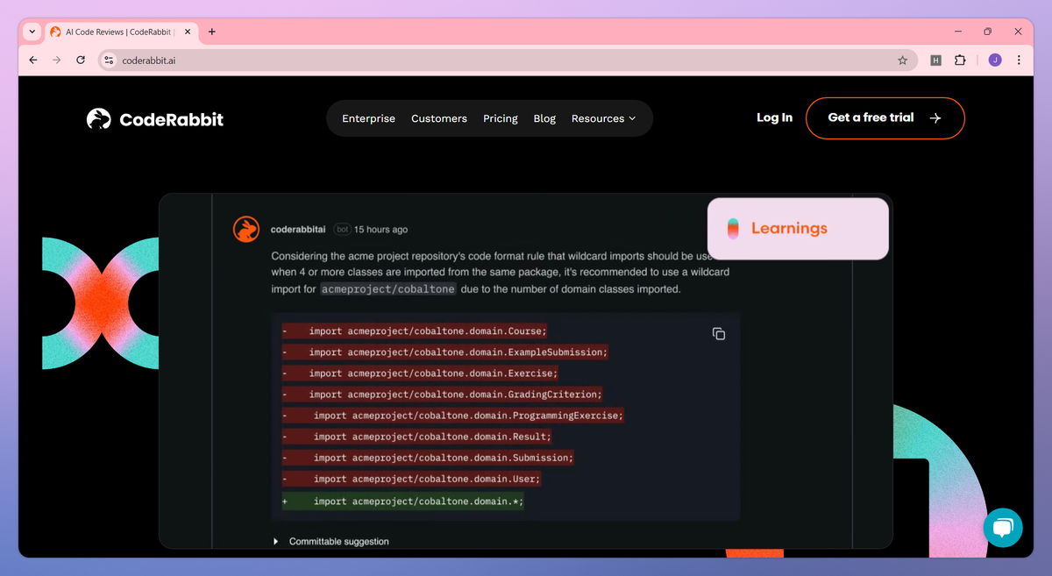The width and height of the screenshot is (1052, 576).
Task: Go forward in browser history
Action: 57,60
